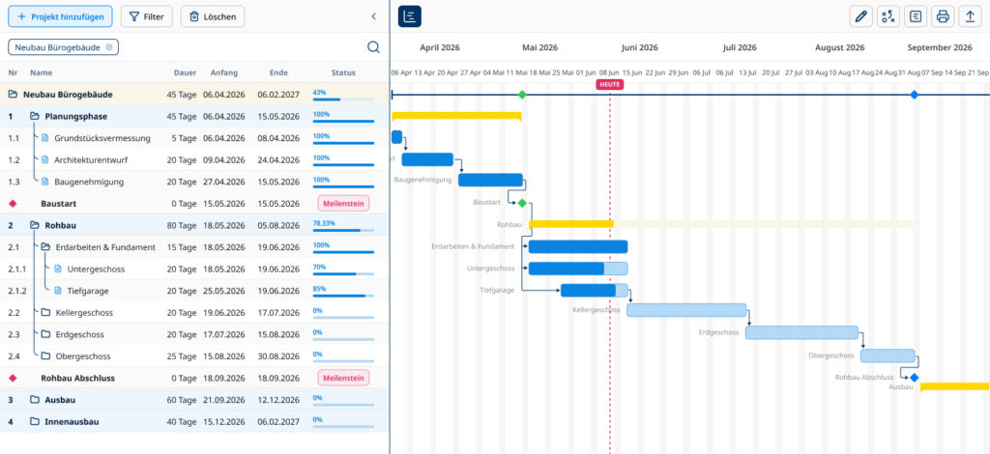This screenshot has width=990, height=454.
Task: Click the document icon of Untergeschoss
Action: click(58, 270)
